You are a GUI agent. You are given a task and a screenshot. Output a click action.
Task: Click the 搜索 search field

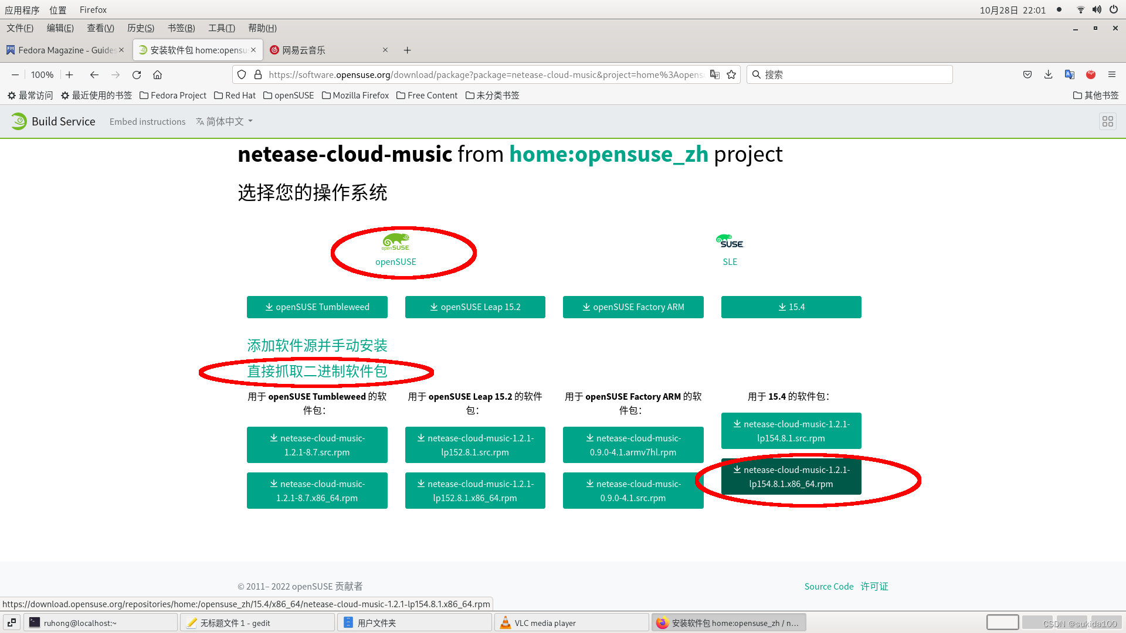[x=850, y=74]
